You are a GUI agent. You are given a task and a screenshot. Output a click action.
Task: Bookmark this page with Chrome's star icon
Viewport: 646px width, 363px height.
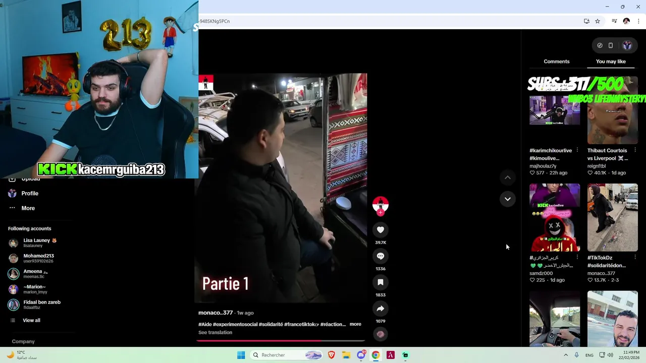(x=598, y=21)
